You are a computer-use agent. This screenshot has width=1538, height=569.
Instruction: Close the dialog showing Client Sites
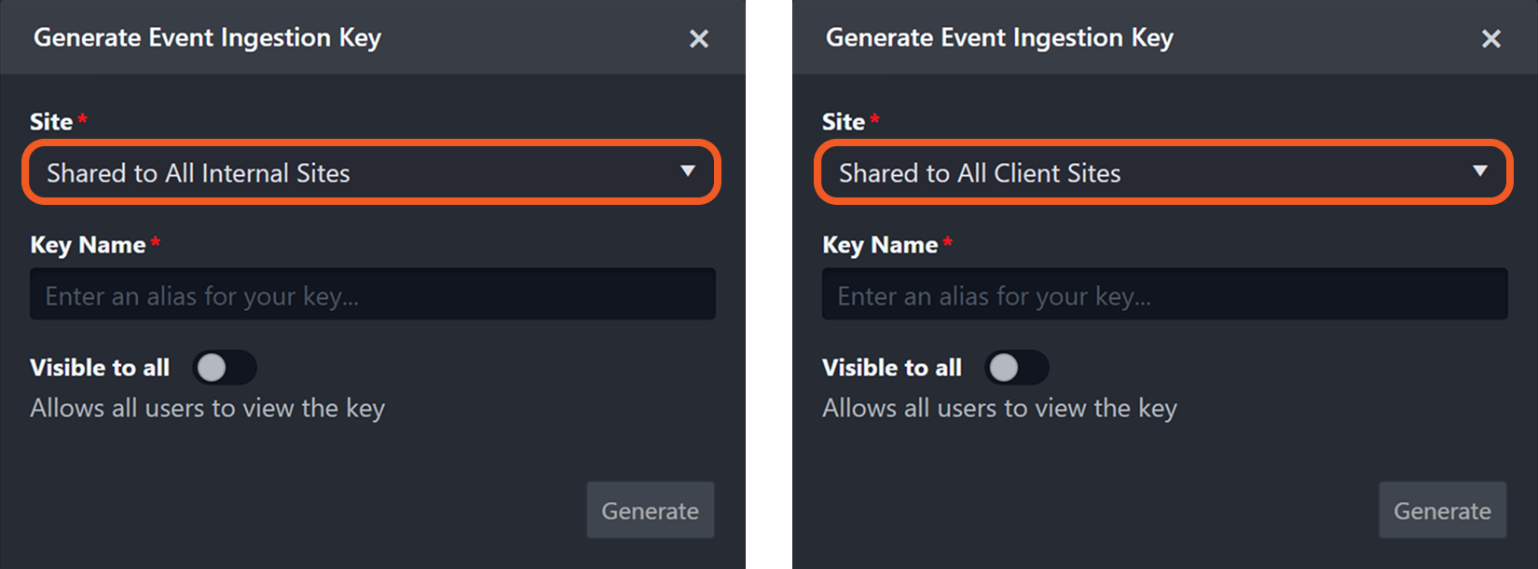[x=1490, y=39]
